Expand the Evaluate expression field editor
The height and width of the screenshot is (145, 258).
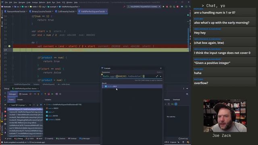(157, 76)
